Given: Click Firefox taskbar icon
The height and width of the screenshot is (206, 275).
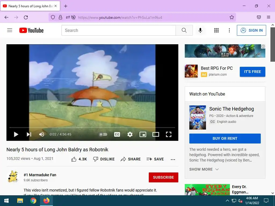Looking at the screenshot, I should point(46,201).
